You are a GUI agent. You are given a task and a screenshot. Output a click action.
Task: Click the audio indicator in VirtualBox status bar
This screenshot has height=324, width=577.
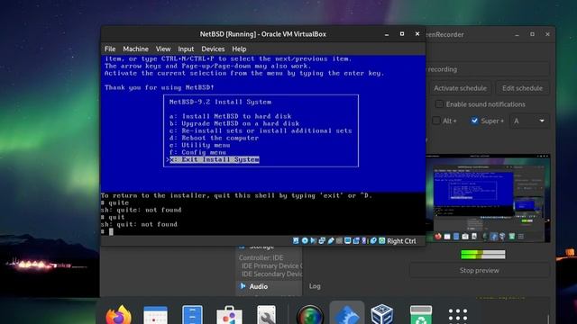[314, 240]
